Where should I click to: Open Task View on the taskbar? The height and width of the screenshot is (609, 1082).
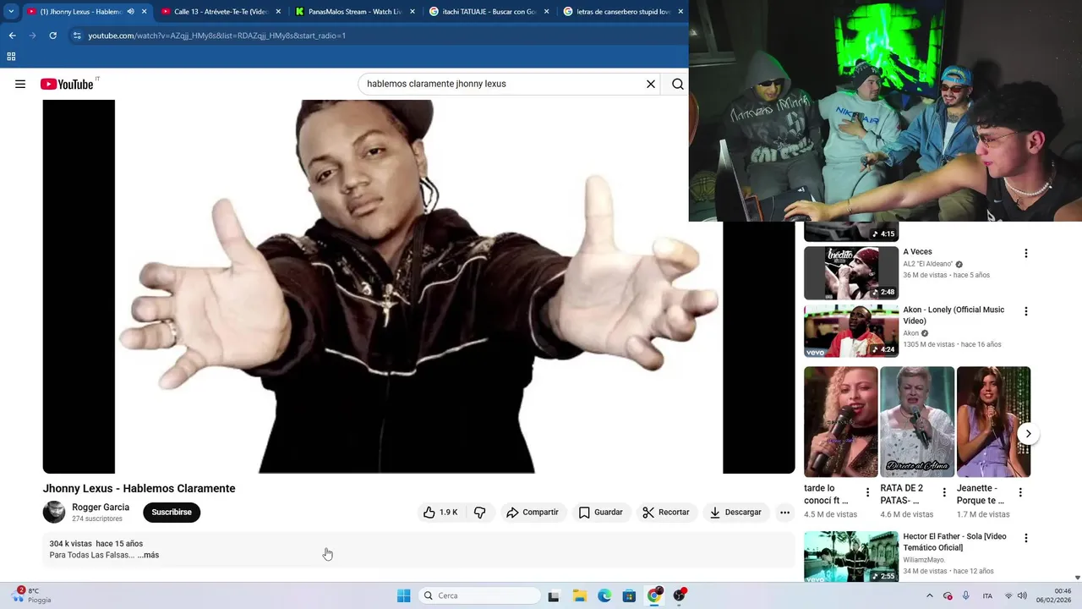(554, 596)
